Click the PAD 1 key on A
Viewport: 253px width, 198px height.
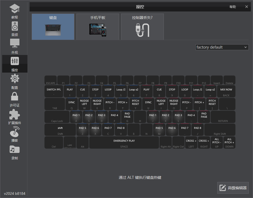[x=76, y=117]
